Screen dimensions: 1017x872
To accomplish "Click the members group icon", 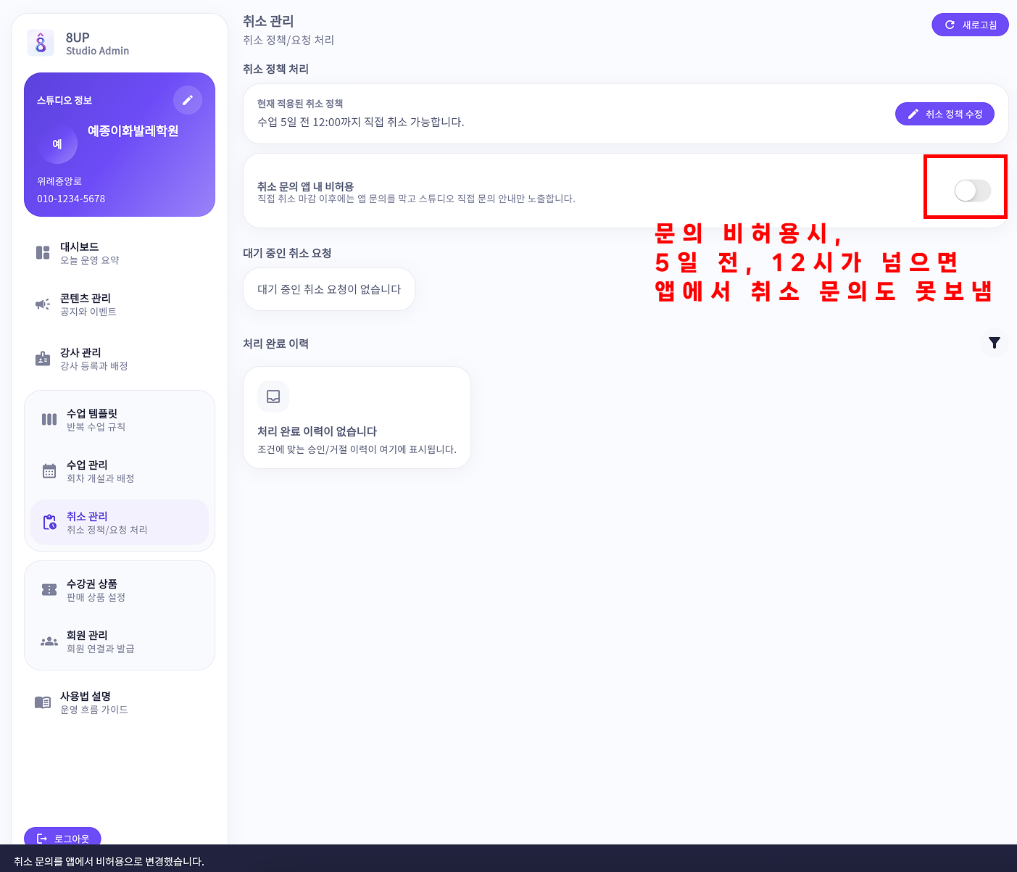I will point(49,641).
